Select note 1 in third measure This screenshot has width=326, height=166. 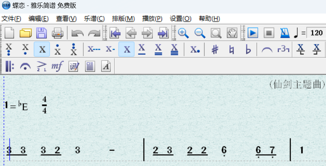[301, 150]
